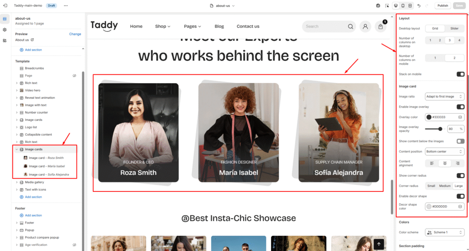Viewport: 469px width, 251px height.
Task: Expand the Media gallery section
Action: pyautogui.click(x=17, y=182)
